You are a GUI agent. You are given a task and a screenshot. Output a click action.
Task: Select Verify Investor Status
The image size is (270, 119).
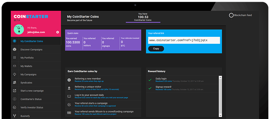[x=36, y=108]
